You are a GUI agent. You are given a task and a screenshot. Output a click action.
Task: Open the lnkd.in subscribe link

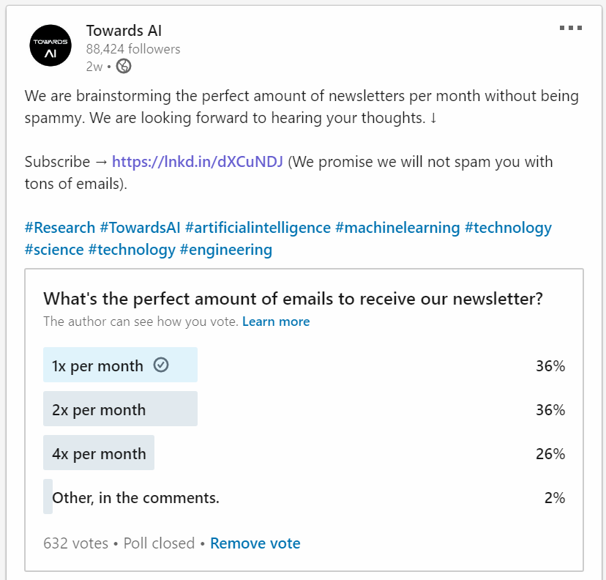pos(197,161)
